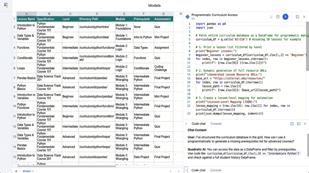Place cursor on code line 'import json'
Image resolution: width=309 pixels, height=173 pixels.
pyautogui.click(x=204, y=27)
